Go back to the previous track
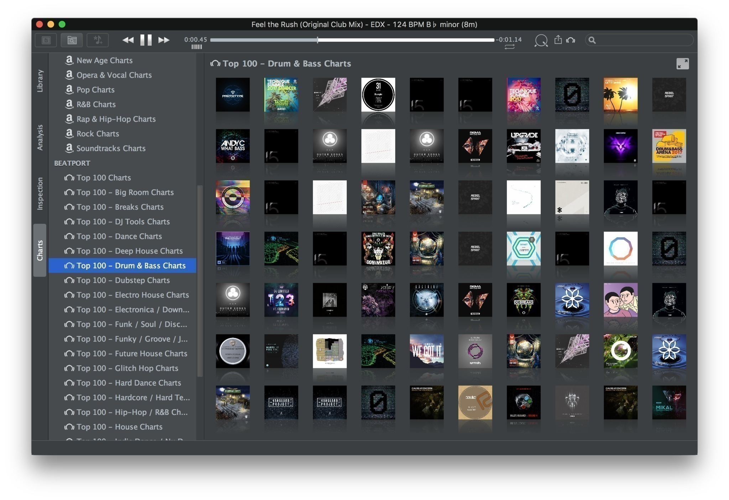729x500 pixels. [128, 40]
